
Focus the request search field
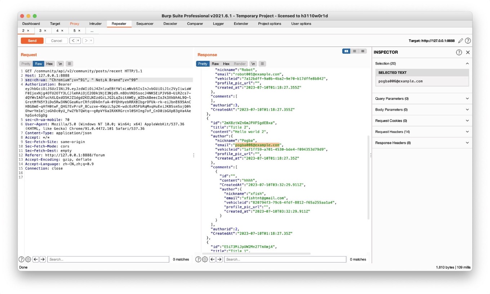click(x=108, y=259)
